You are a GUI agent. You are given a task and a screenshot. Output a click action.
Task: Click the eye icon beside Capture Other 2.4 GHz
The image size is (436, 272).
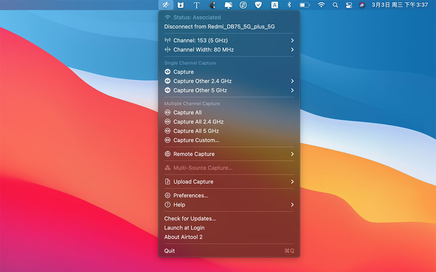[x=167, y=81]
